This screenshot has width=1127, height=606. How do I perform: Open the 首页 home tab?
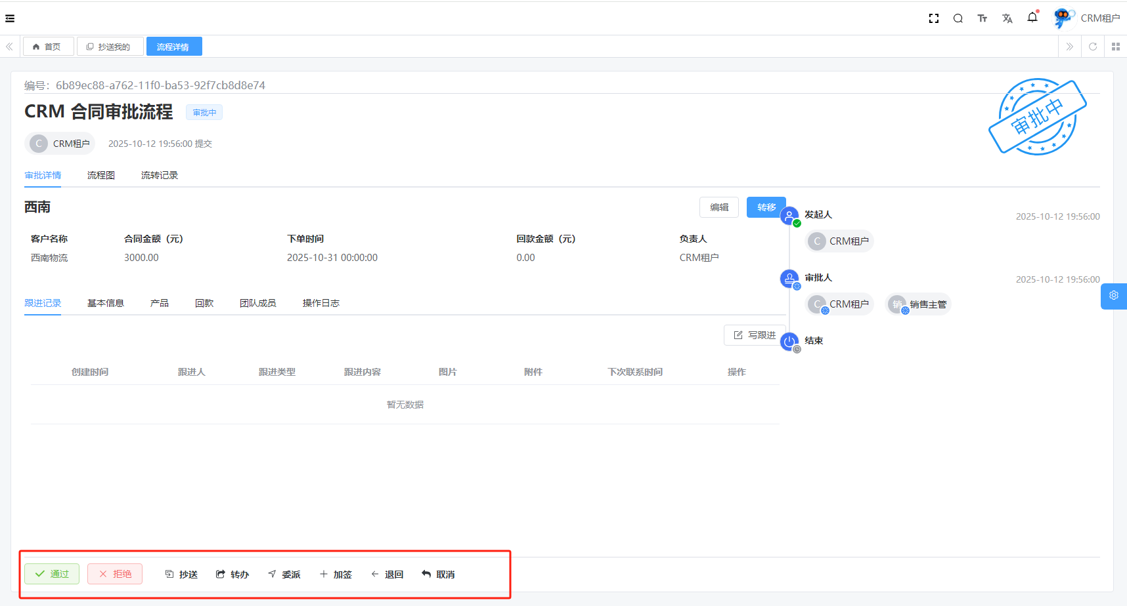click(x=47, y=47)
